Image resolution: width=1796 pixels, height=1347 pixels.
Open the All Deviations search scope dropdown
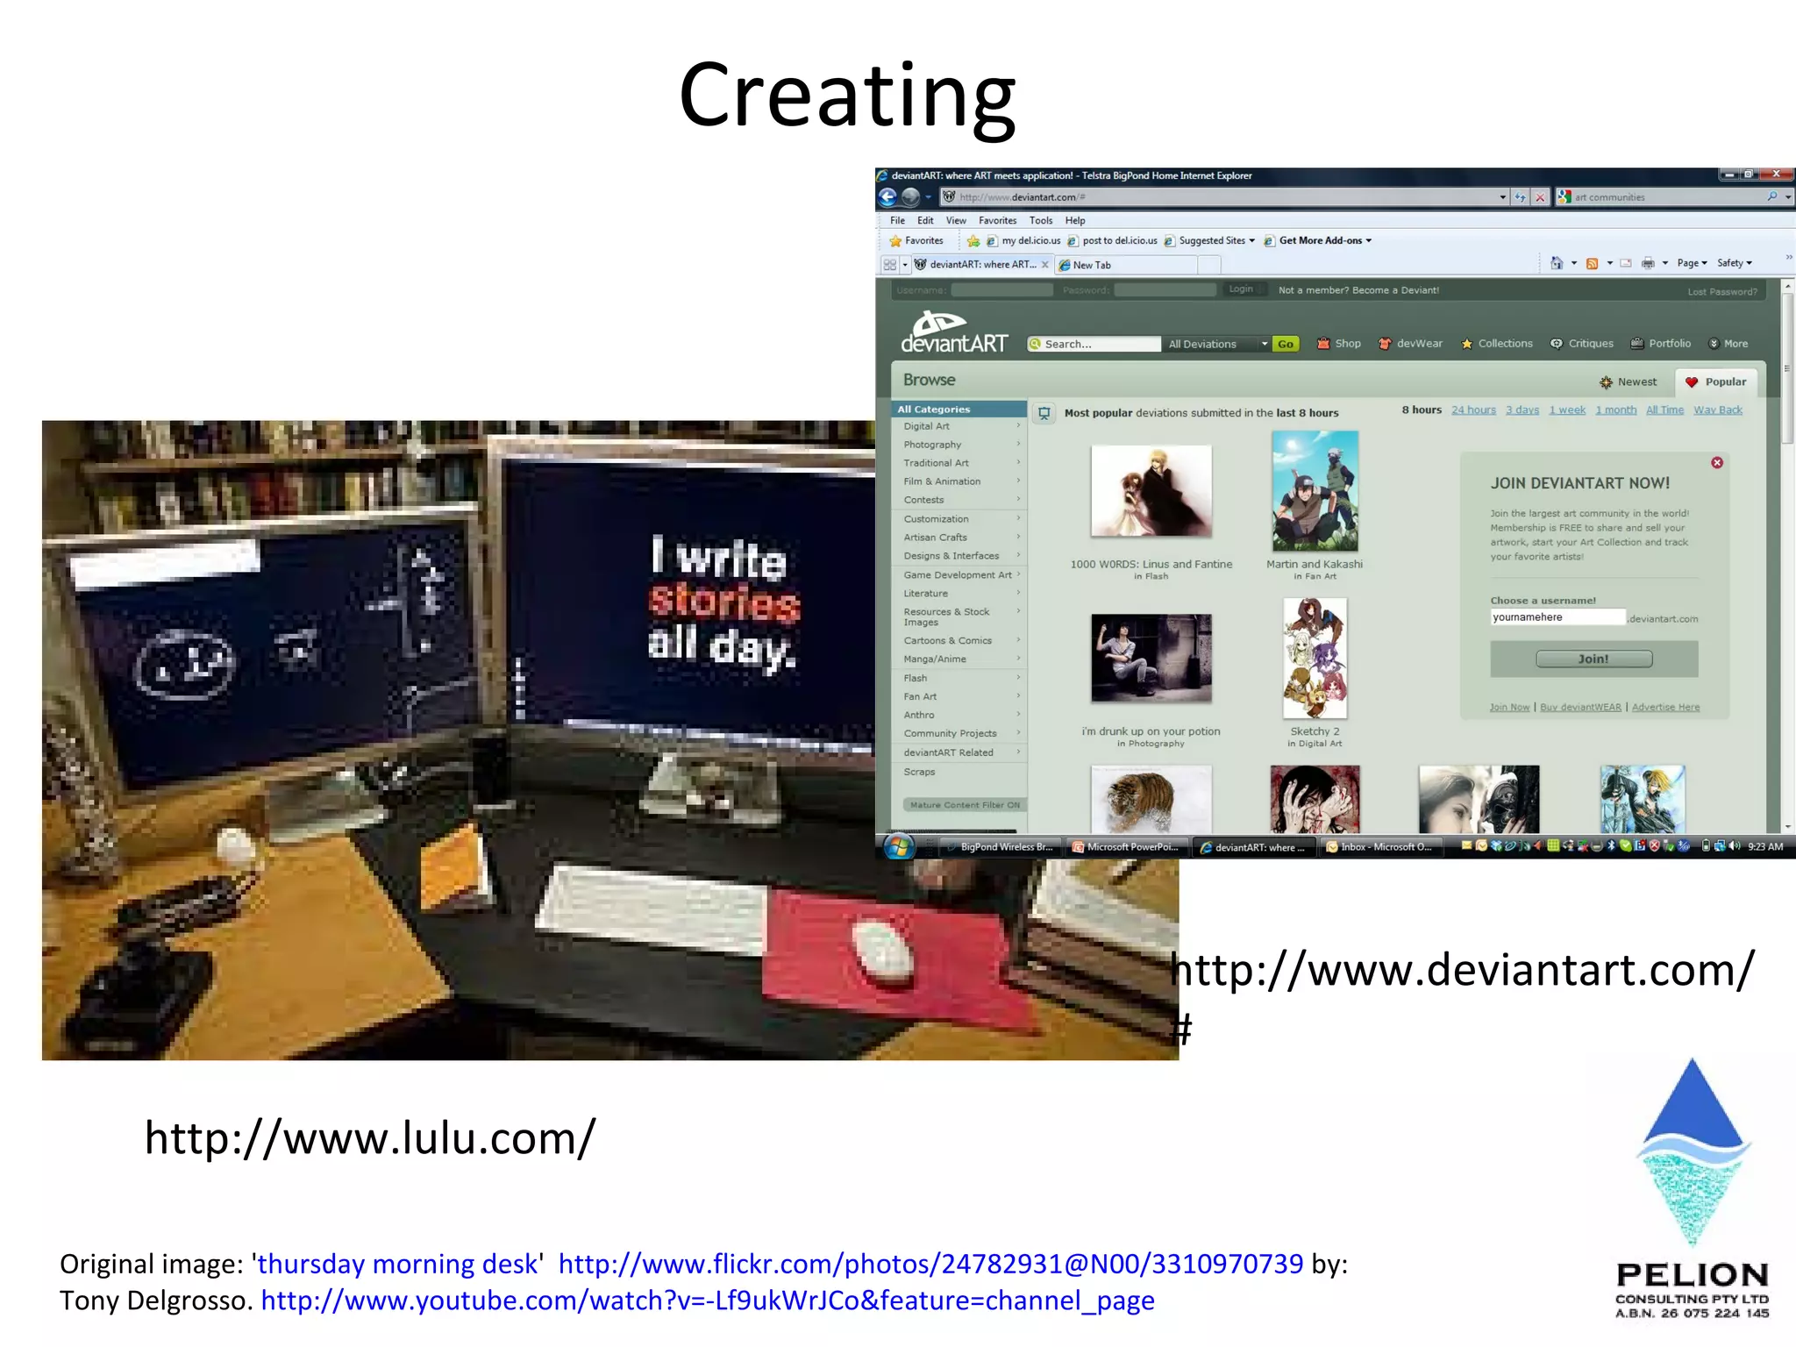tap(1217, 345)
